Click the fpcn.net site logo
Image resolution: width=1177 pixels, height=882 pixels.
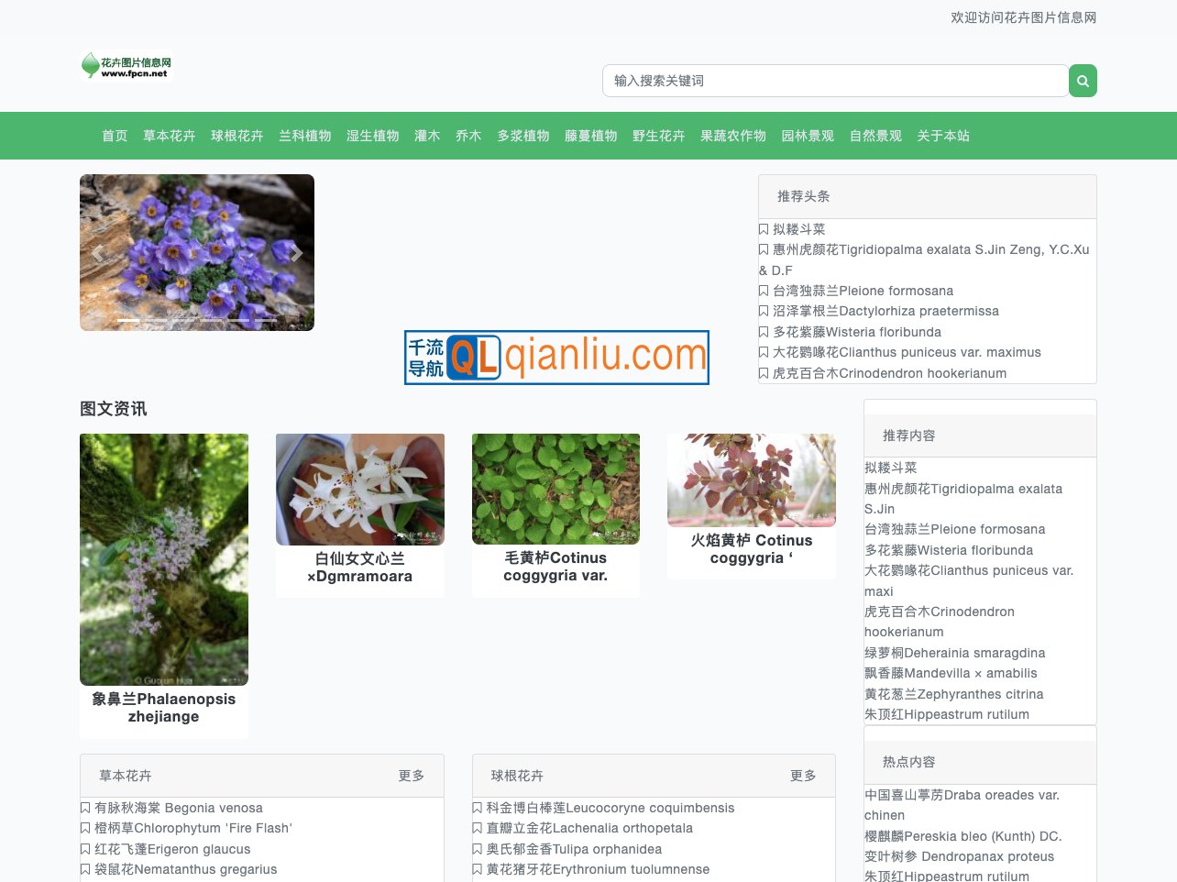click(126, 65)
